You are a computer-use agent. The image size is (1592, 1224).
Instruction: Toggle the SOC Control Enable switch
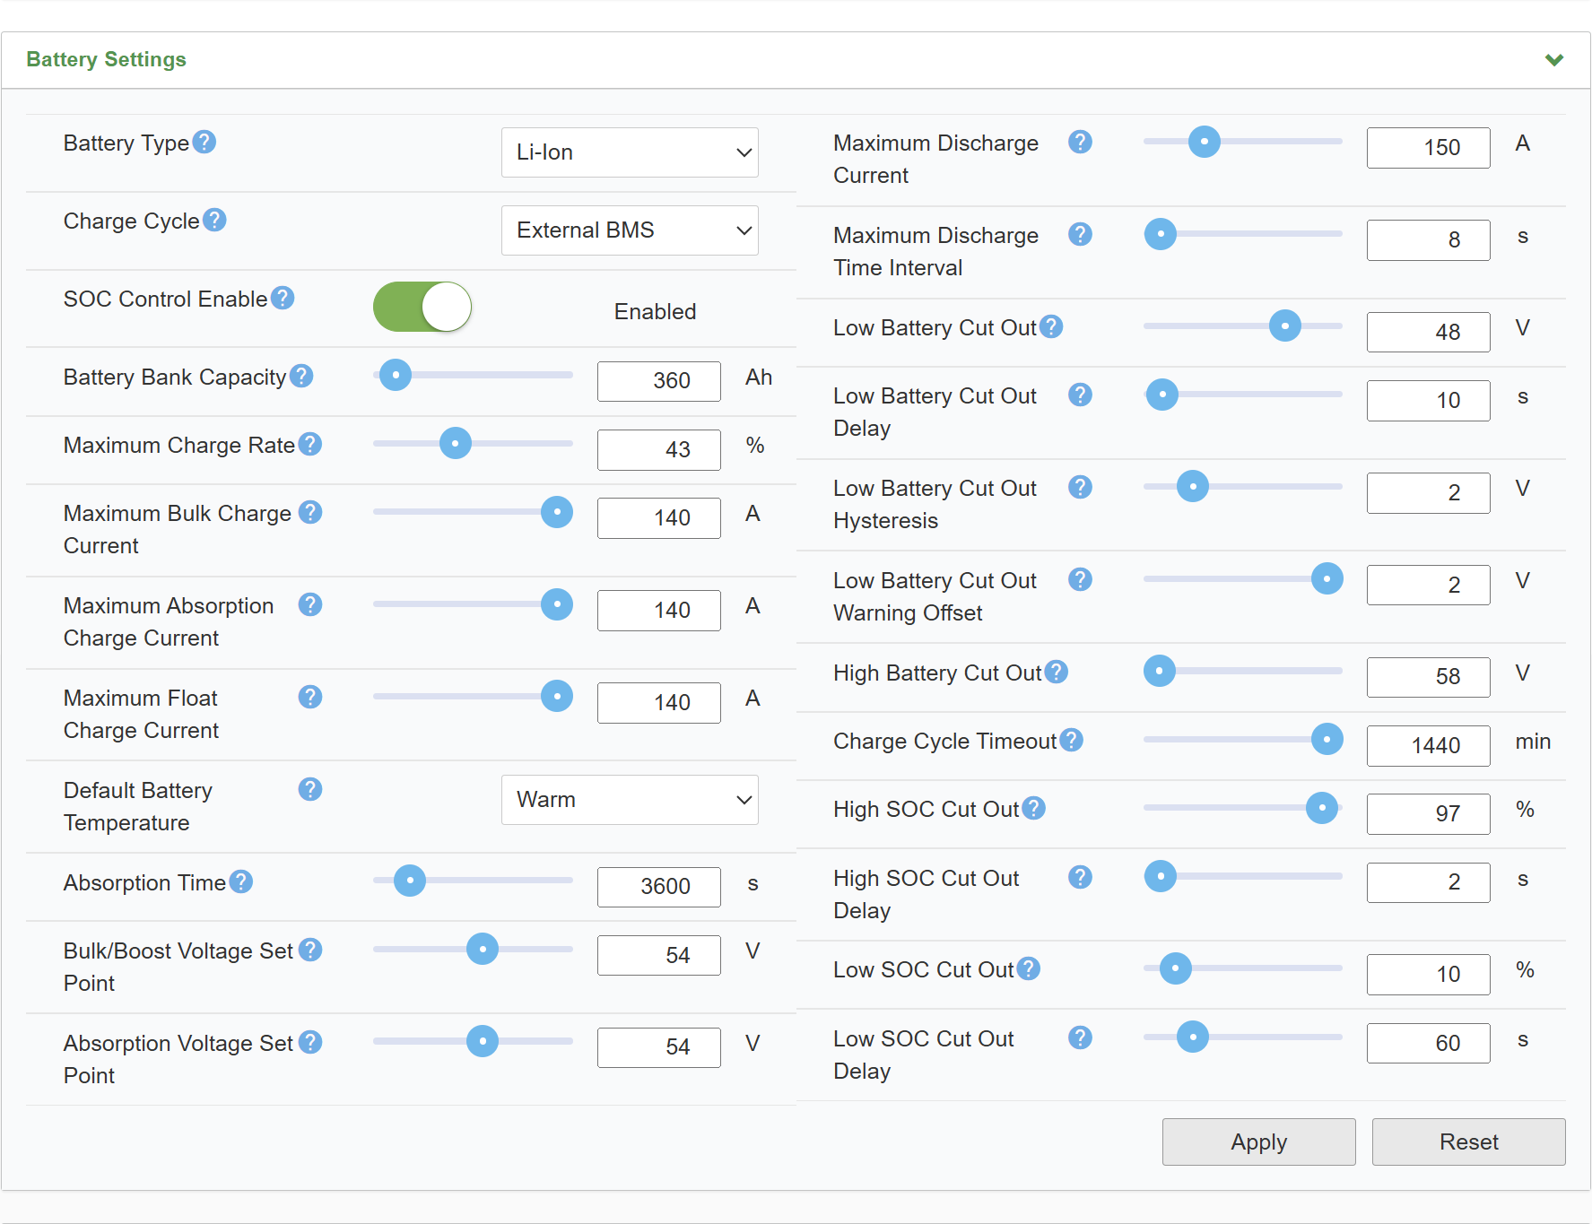422,307
